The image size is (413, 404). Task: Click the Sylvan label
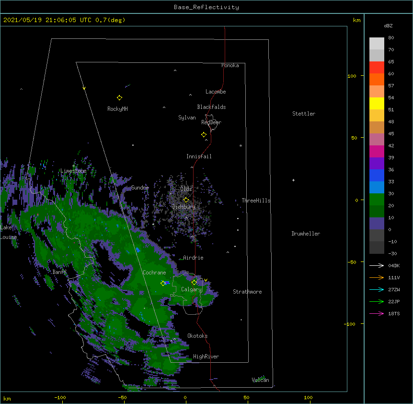click(187, 118)
